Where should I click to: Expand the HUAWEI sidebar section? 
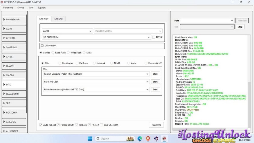click(14, 66)
